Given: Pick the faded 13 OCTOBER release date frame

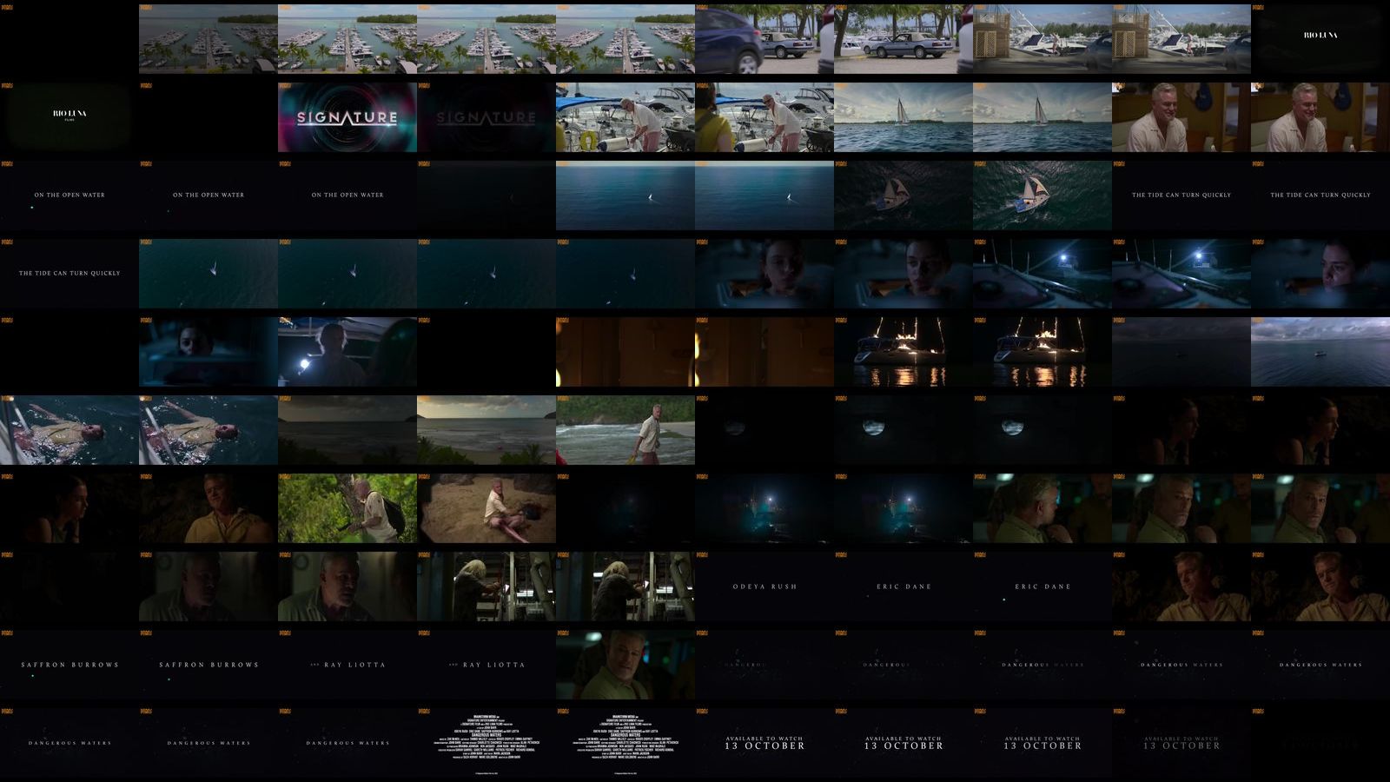Looking at the screenshot, I should [x=1181, y=743].
